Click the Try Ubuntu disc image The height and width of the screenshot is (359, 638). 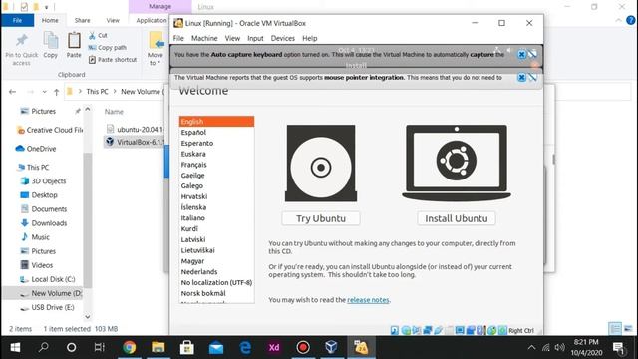click(x=321, y=164)
